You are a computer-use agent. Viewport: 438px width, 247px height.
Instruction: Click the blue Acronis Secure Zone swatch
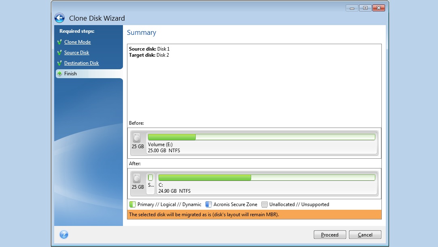point(208,204)
